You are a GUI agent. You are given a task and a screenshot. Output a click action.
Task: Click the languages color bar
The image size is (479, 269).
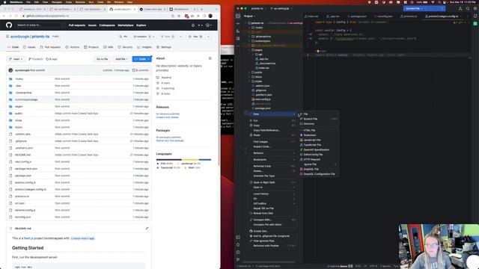(183, 159)
